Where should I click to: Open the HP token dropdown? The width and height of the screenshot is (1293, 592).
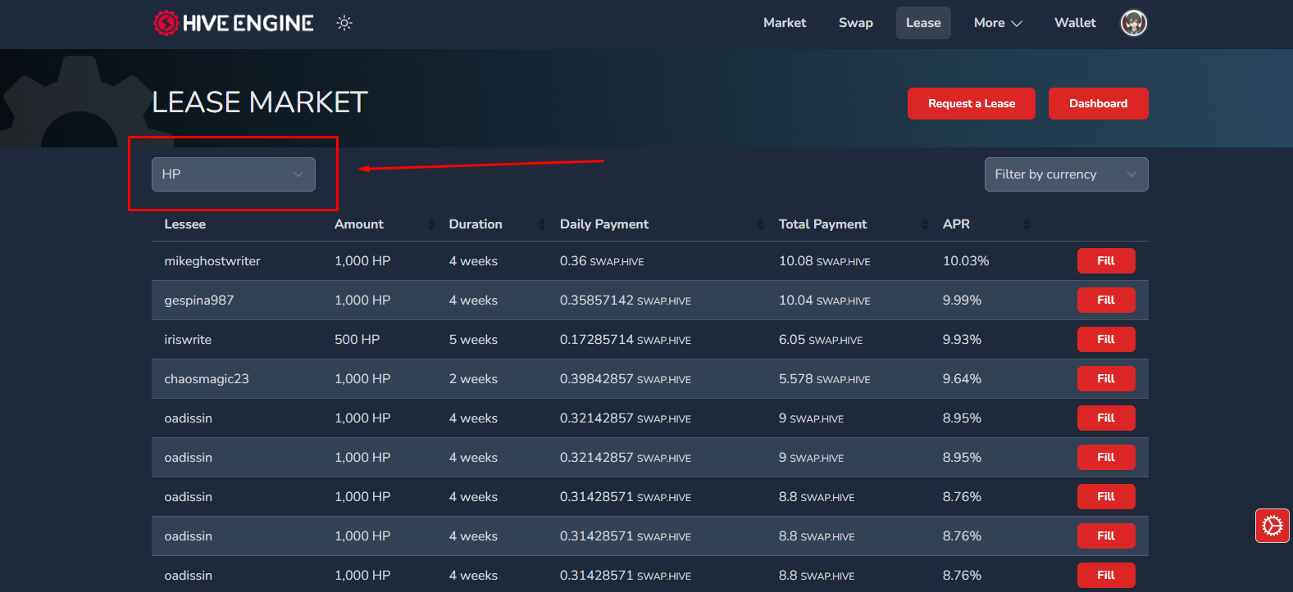[234, 174]
